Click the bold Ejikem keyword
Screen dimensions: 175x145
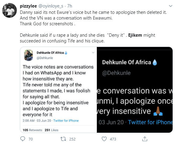(x=135, y=35)
